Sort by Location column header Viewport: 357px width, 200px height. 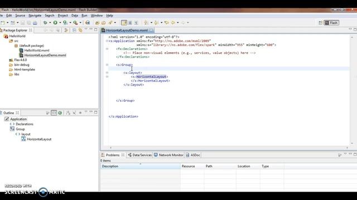point(248,166)
